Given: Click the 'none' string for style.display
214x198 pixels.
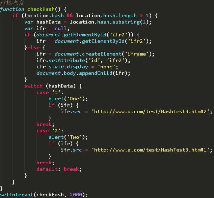Looking at the screenshot, I should (x=106, y=67).
